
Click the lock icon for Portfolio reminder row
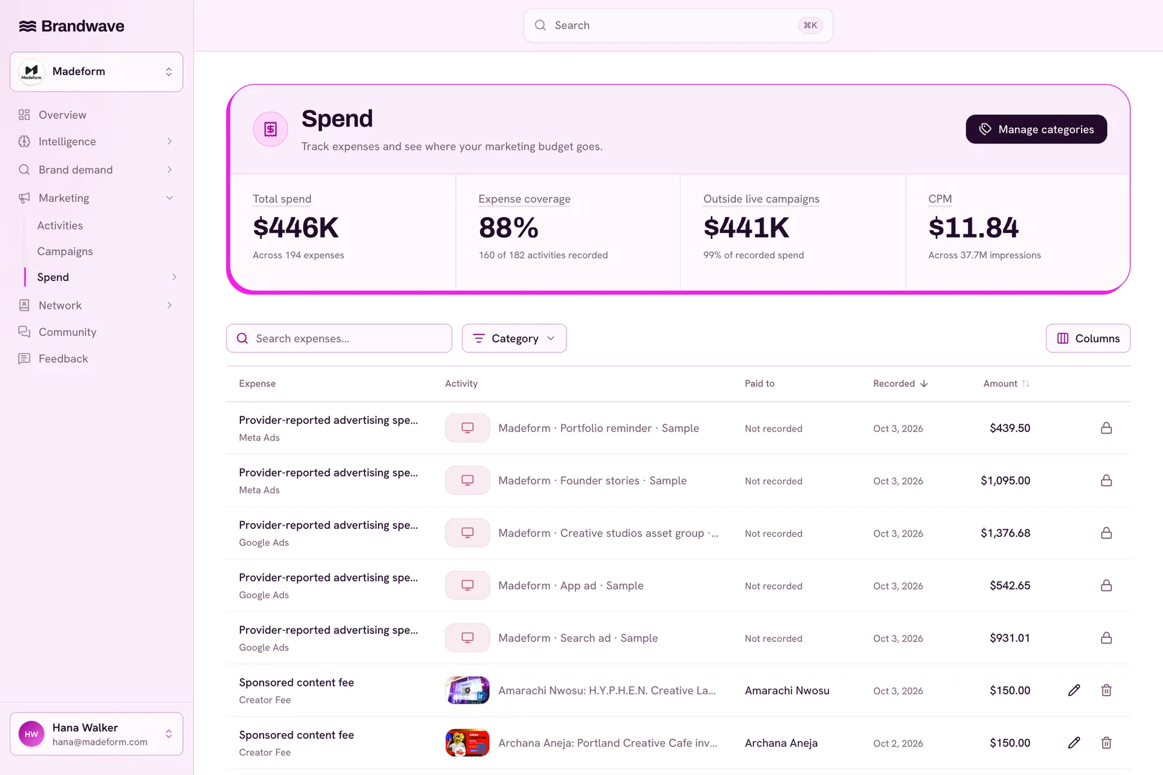click(1106, 428)
